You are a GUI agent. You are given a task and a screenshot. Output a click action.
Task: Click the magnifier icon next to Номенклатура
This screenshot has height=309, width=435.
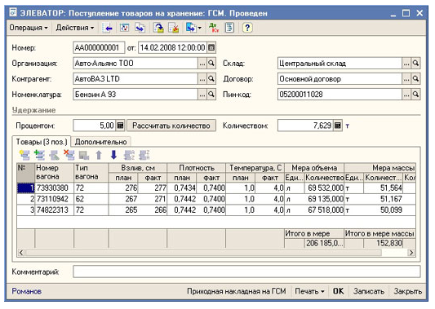[x=211, y=95]
